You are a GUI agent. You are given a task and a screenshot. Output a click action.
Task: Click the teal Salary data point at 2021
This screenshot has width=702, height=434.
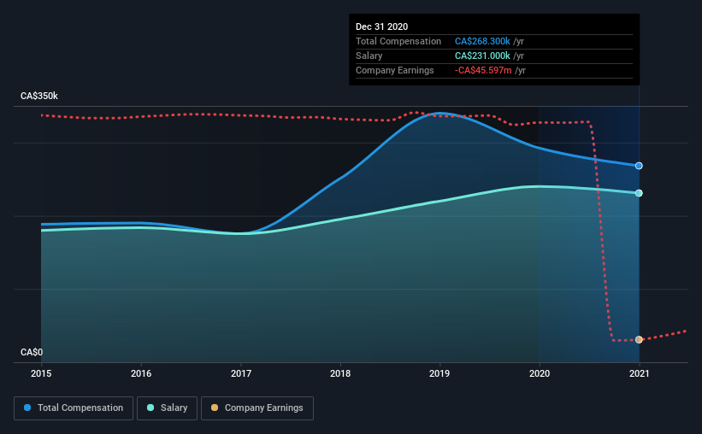(639, 193)
